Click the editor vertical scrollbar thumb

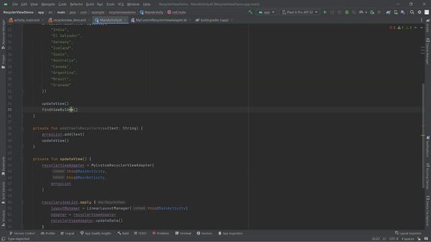tap(423, 136)
